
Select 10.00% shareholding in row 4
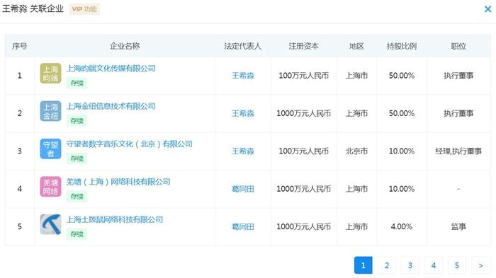pyautogui.click(x=402, y=189)
